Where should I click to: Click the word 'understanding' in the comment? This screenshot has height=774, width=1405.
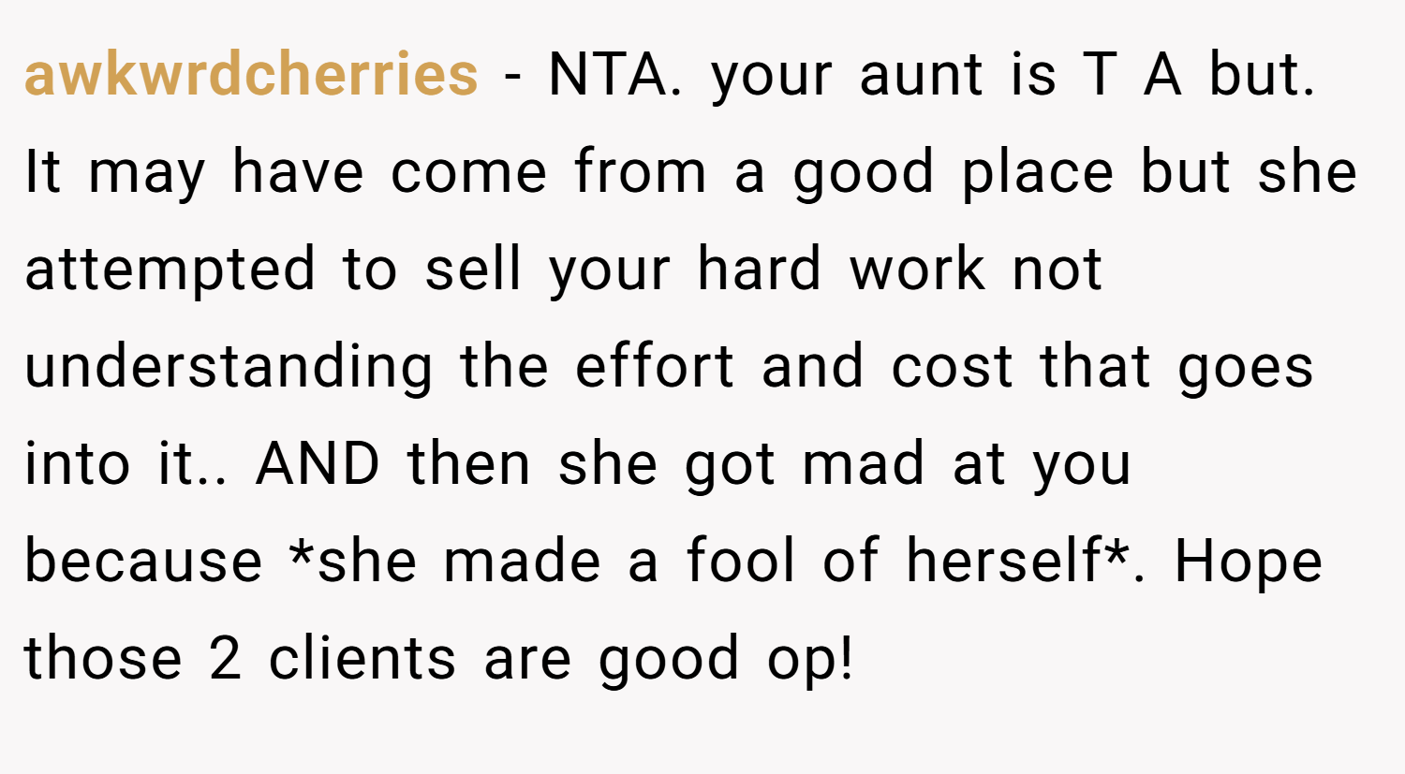click(x=229, y=367)
